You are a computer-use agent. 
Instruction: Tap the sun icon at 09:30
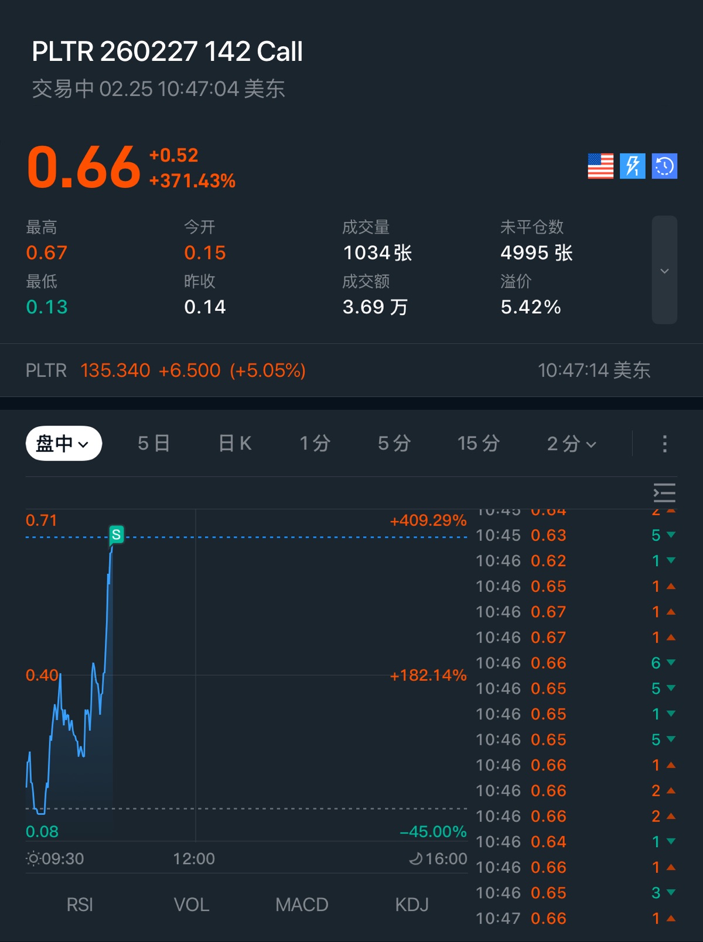33,859
